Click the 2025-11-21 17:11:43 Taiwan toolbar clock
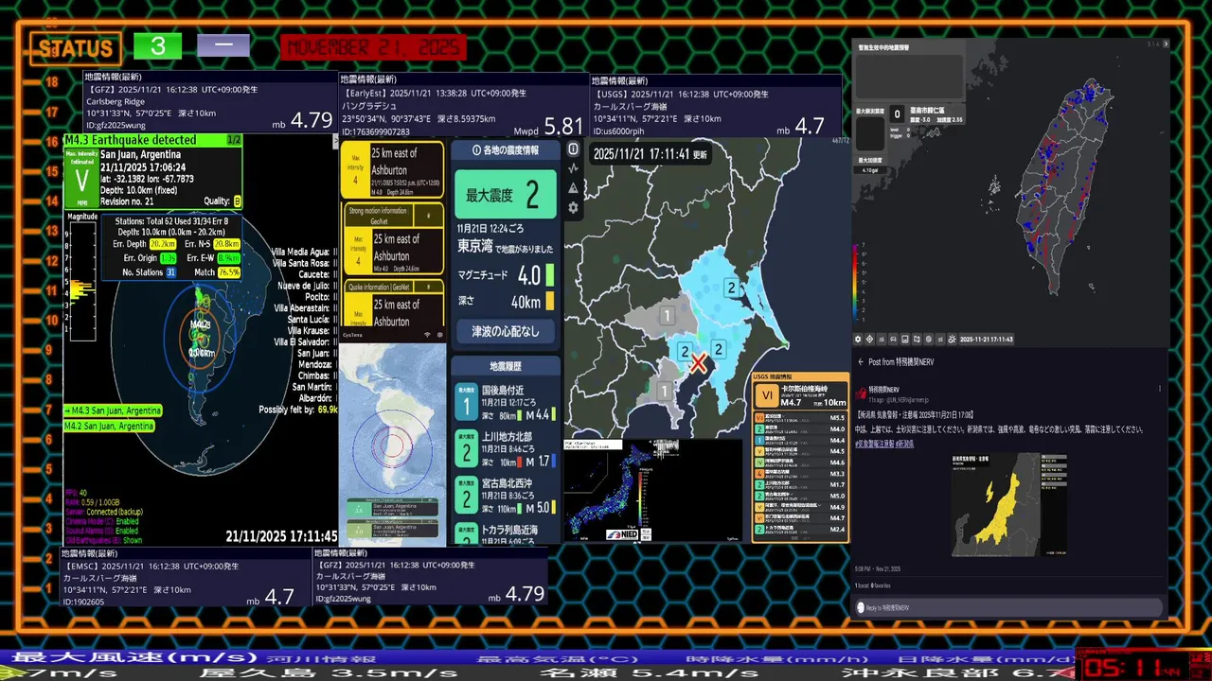1212x681 pixels. pos(987,339)
